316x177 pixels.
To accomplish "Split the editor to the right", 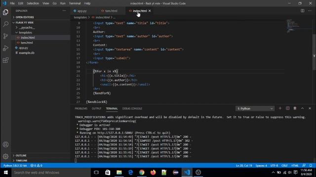I will pyautogui.click(x=303, y=11).
